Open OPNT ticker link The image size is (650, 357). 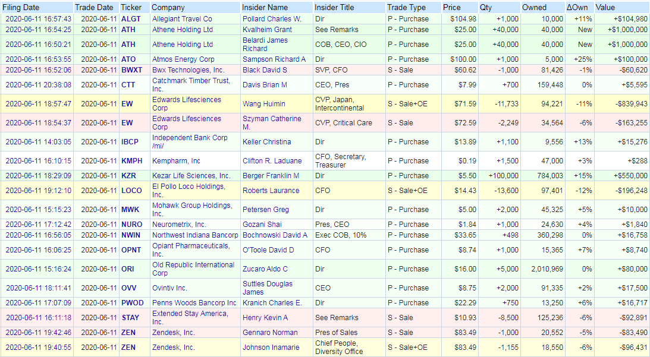click(131, 251)
